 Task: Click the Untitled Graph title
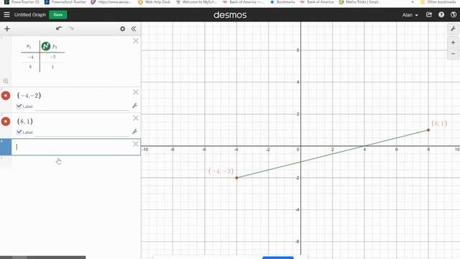pos(30,14)
